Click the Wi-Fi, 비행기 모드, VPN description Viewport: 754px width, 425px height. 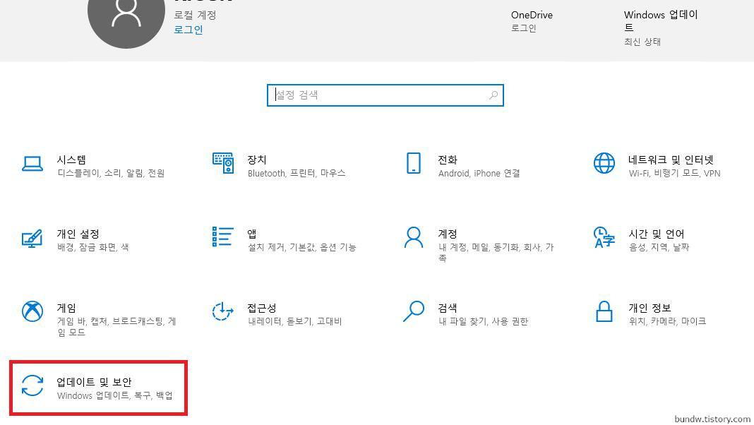(x=675, y=173)
